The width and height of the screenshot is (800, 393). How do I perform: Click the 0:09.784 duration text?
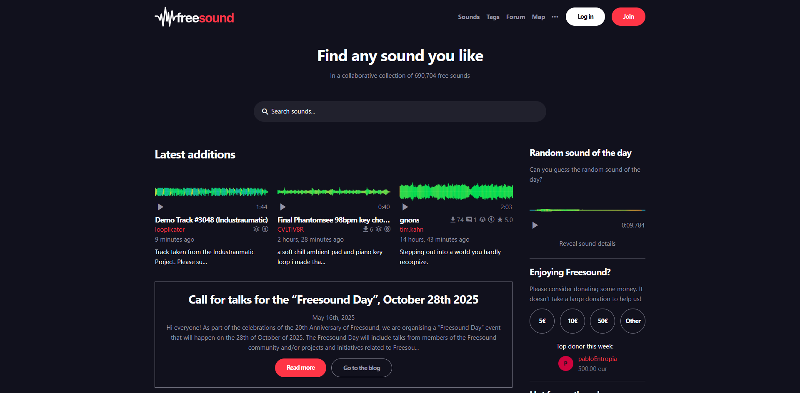tap(633, 225)
